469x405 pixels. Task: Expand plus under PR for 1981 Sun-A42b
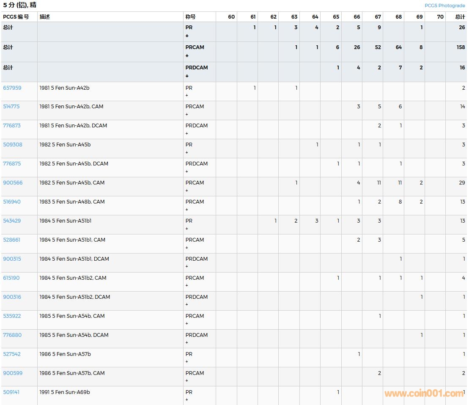tap(187, 96)
